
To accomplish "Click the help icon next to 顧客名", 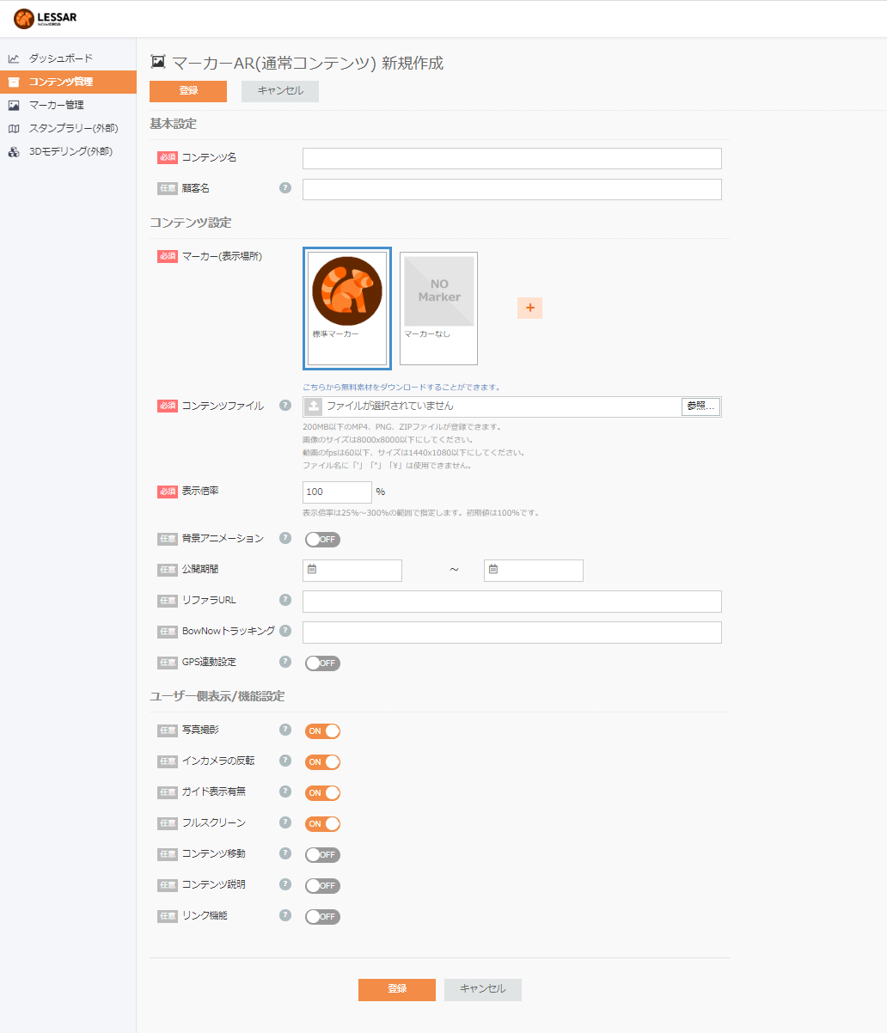I will [285, 187].
